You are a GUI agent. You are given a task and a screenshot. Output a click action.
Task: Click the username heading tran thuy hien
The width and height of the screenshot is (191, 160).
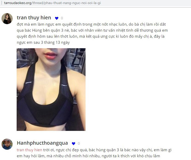34,18
